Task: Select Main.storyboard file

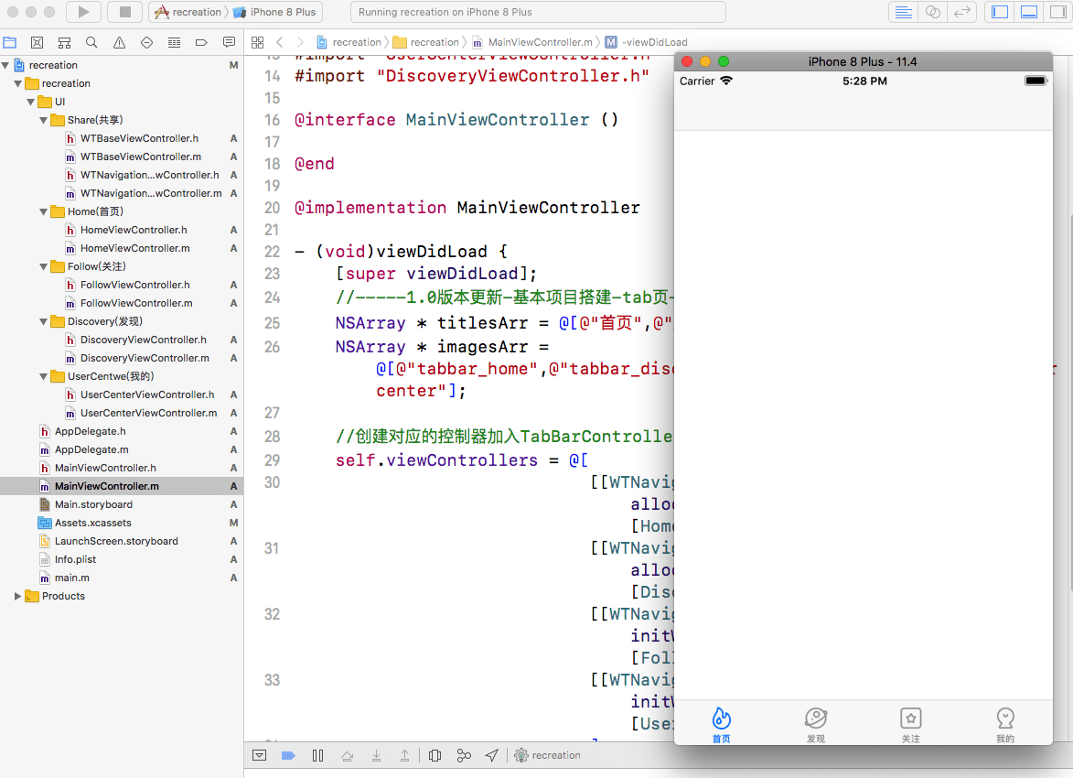Action: (x=93, y=504)
